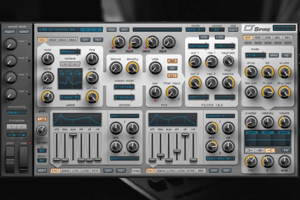Toggle the PAR filter routing button
The width and height of the screenshot is (300, 200).
point(204,37)
